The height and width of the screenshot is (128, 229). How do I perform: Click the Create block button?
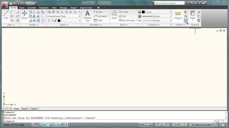click(x=124, y=12)
